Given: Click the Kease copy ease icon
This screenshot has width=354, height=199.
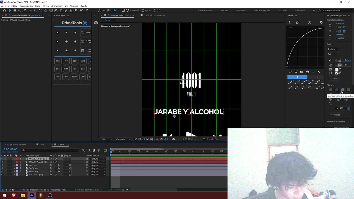Looking at the screenshot, I should click(298, 22).
